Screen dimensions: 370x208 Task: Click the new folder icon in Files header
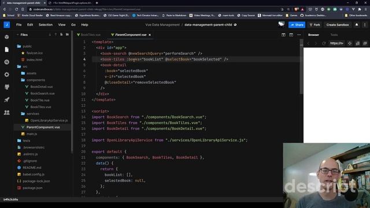[x=67, y=35]
